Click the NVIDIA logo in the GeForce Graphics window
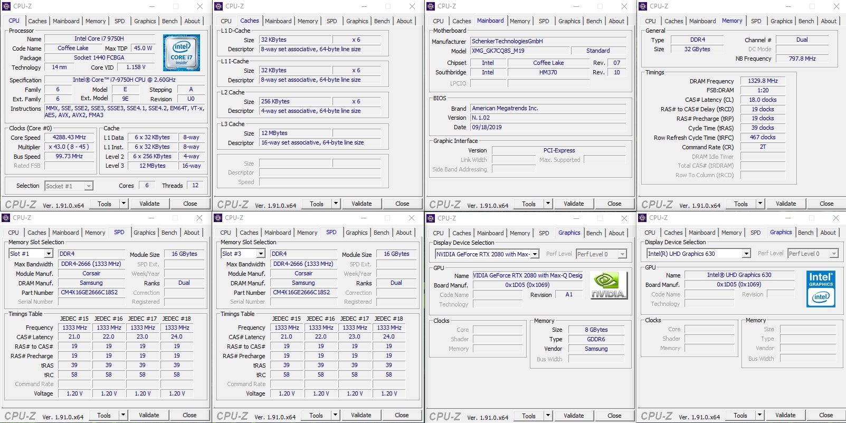The width and height of the screenshot is (846, 423). click(609, 285)
